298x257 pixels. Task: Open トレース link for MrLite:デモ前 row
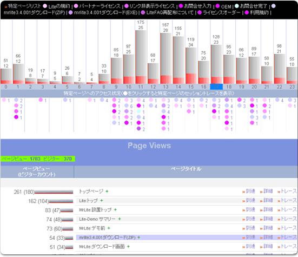point(287,228)
